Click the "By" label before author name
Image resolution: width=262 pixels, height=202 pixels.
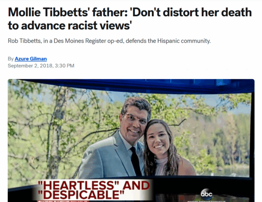(10, 59)
